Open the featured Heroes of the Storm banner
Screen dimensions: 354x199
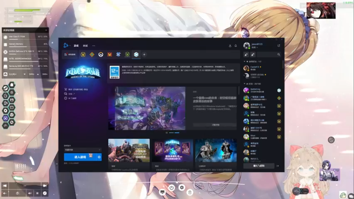click(147, 108)
